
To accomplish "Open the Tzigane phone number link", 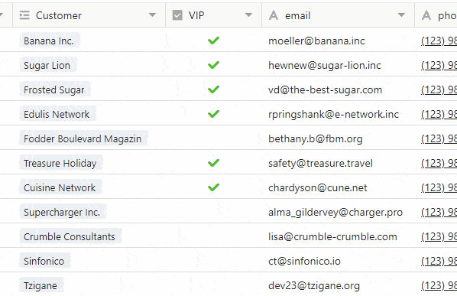I will coord(439,286).
